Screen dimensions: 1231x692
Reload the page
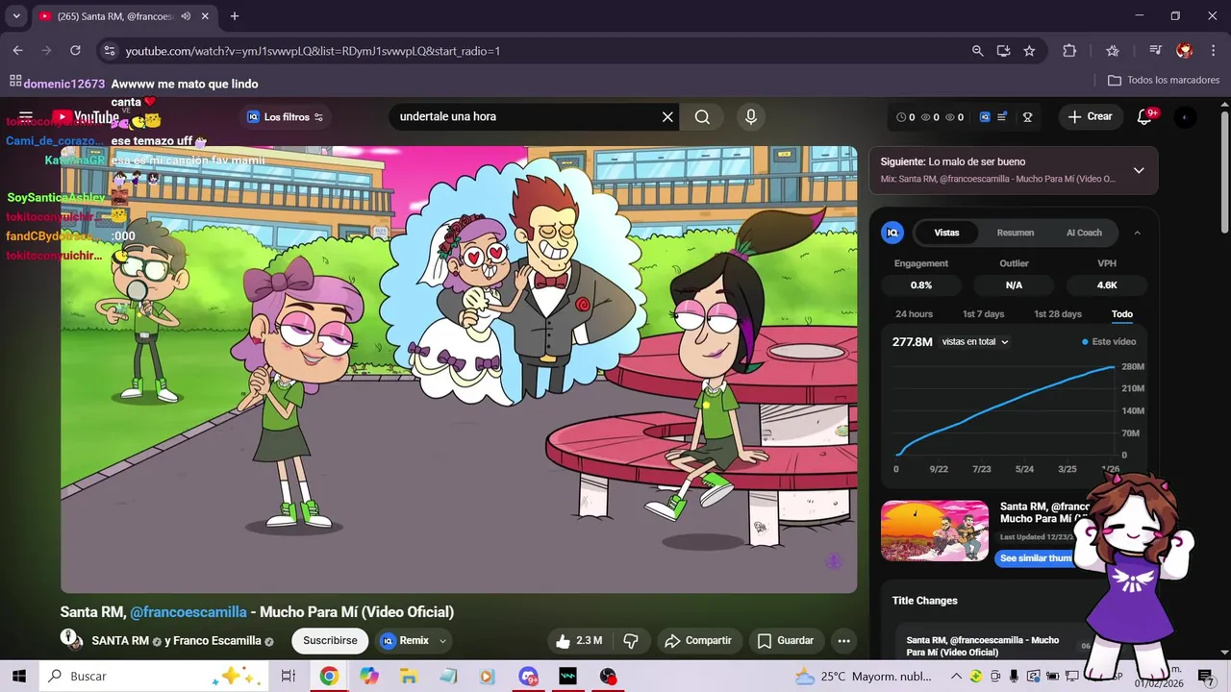click(75, 51)
